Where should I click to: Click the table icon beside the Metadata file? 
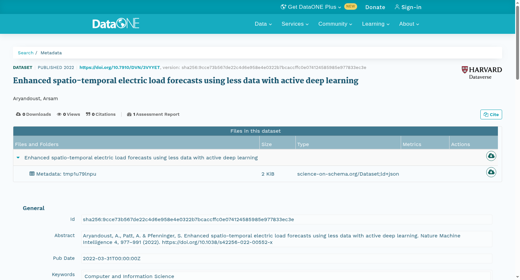point(32,174)
